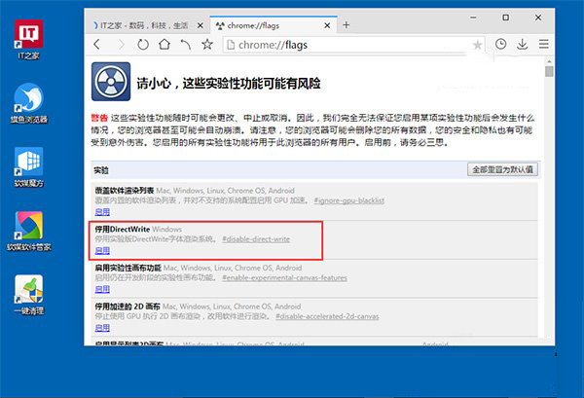Click the red 警告 label
This screenshot has height=398, width=584.
click(99, 118)
